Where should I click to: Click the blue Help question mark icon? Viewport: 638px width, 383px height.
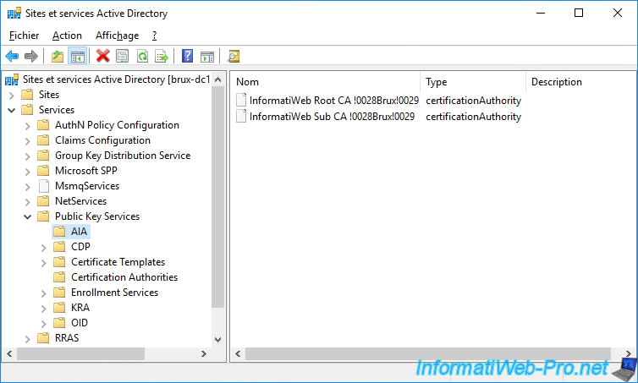[187, 57]
